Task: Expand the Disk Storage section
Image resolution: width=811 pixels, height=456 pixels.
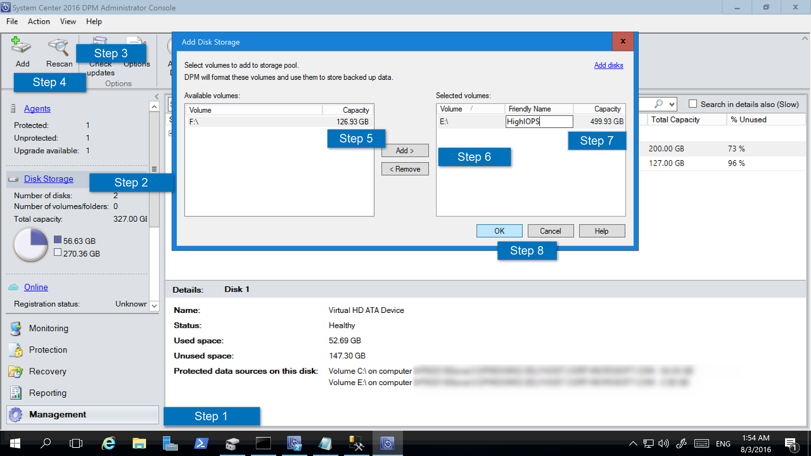Action: point(49,179)
